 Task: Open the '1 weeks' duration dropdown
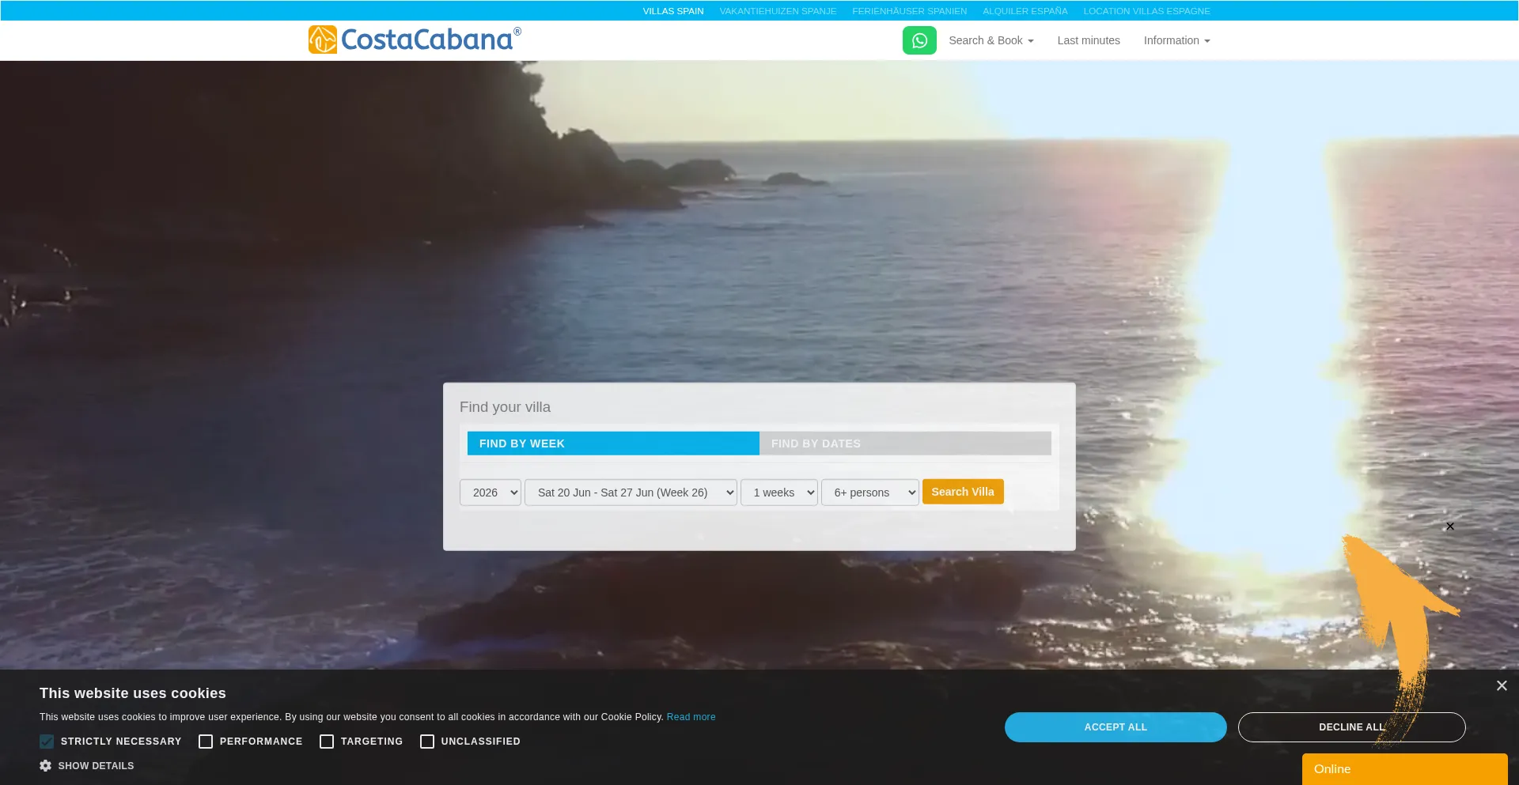tap(779, 493)
